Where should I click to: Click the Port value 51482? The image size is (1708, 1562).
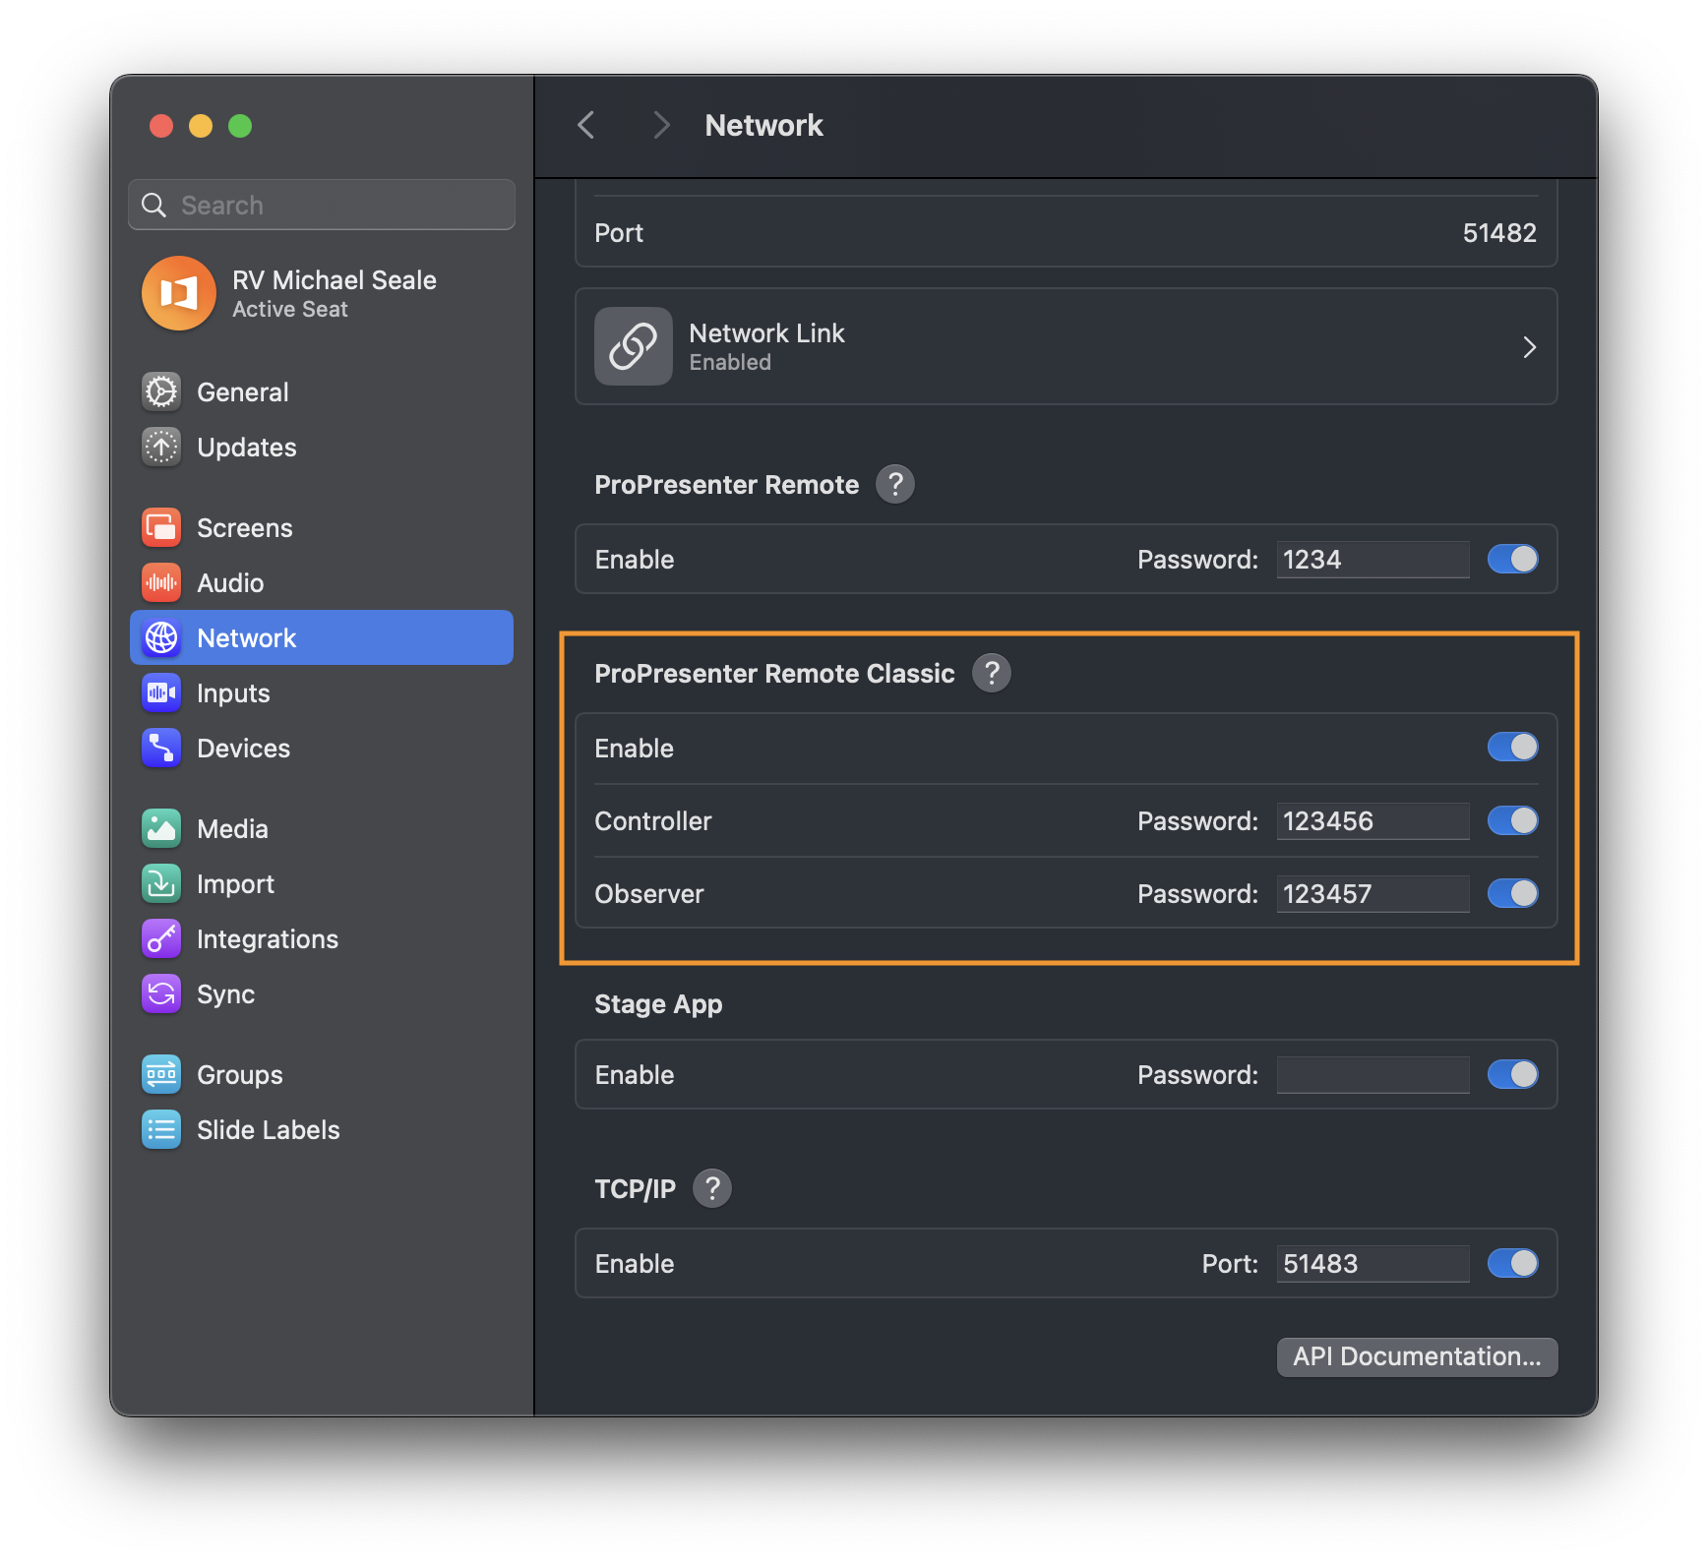(1498, 232)
